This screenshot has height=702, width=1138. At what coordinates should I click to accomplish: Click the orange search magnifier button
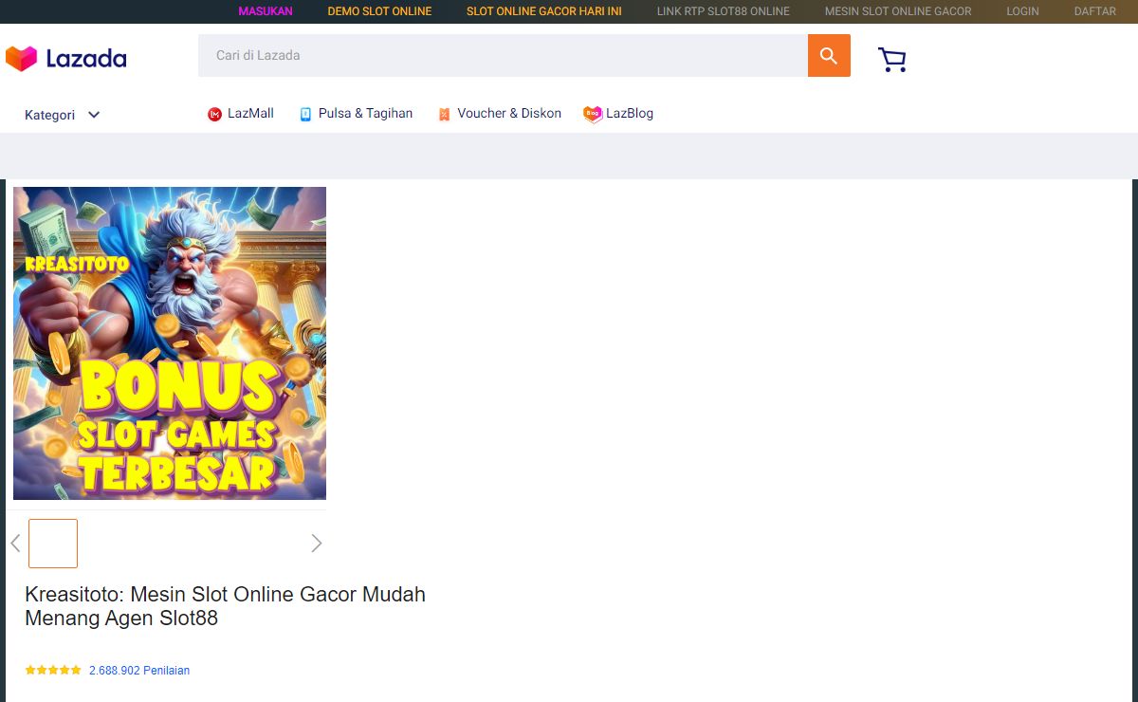click(x=829, y=56)
